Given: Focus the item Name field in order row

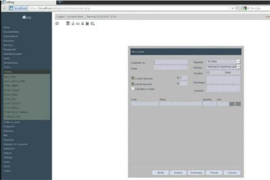Looking at the screenshot, I should 181,104.
